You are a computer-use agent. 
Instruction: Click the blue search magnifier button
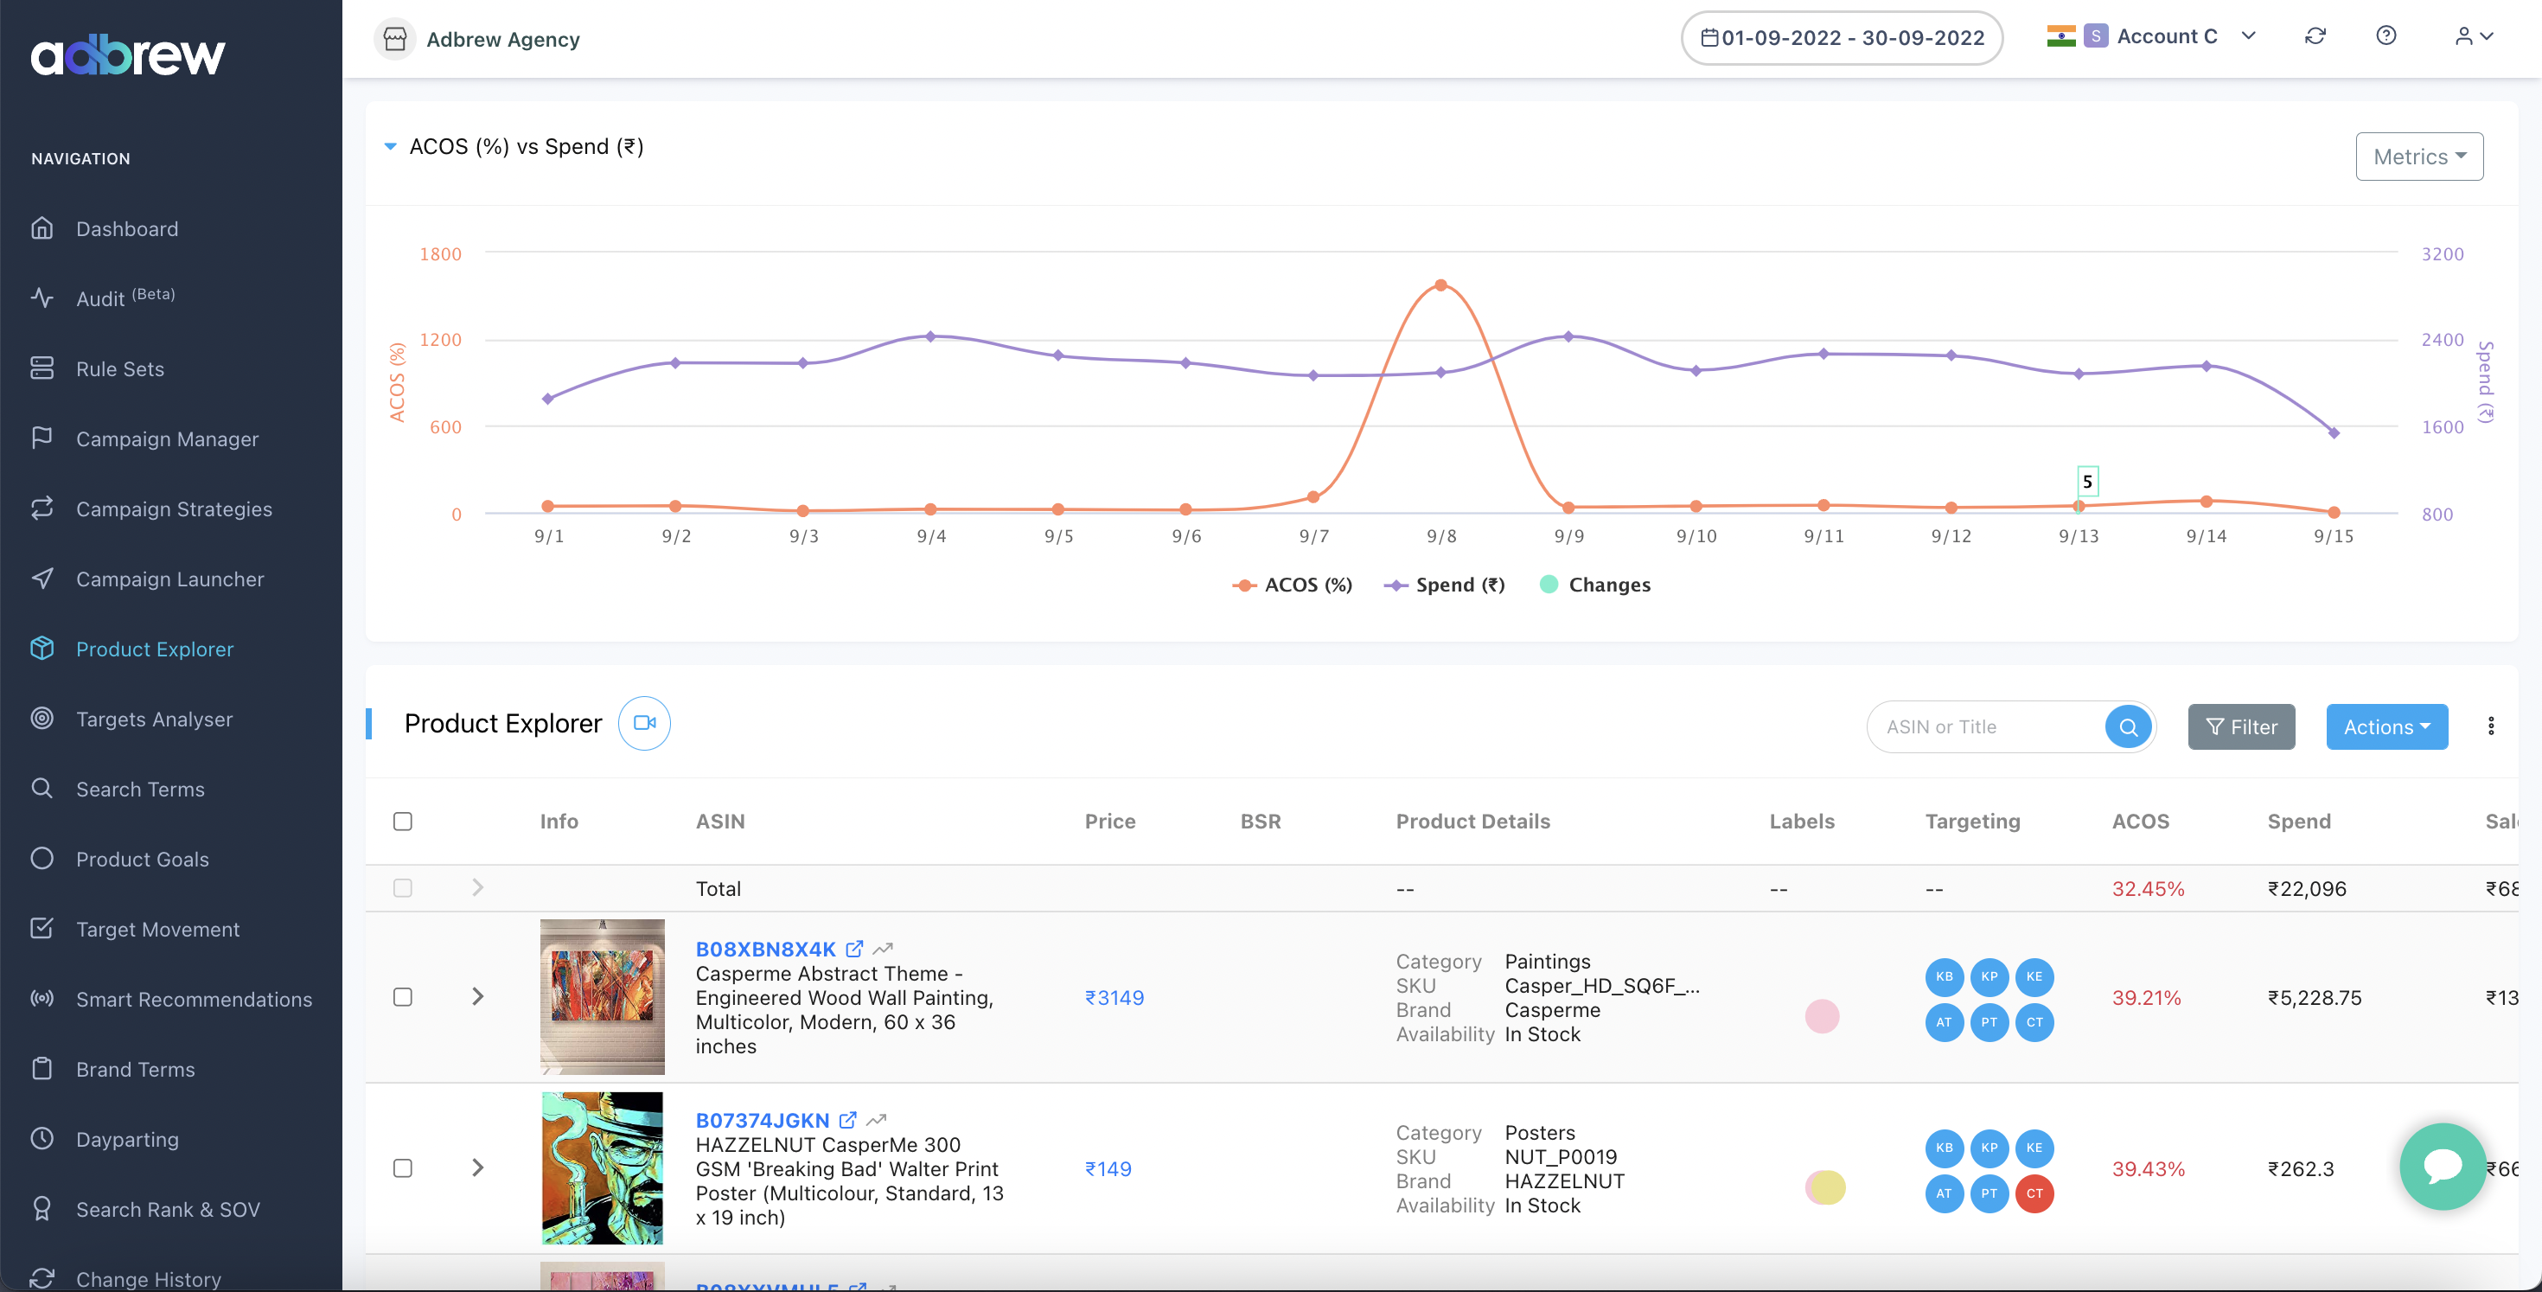[x=2129, y=727]
